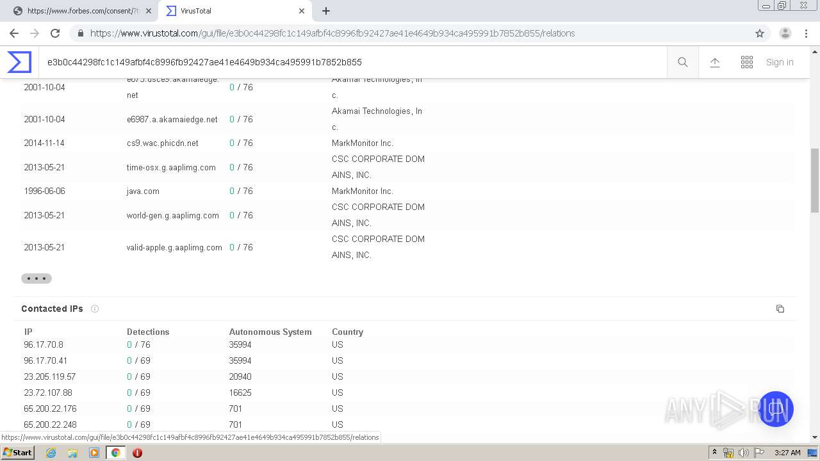Screen dimensions: 820x461
Task: Click the date 2014-11-14
Action: (44, 143)
